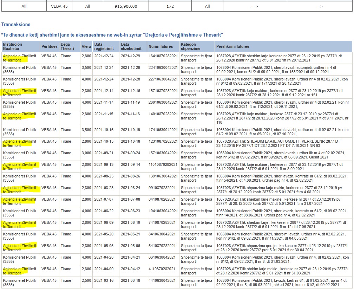354x292 pixels.
Task: Click the Data regjistrimit column header
Action: (x=105, y=46)
